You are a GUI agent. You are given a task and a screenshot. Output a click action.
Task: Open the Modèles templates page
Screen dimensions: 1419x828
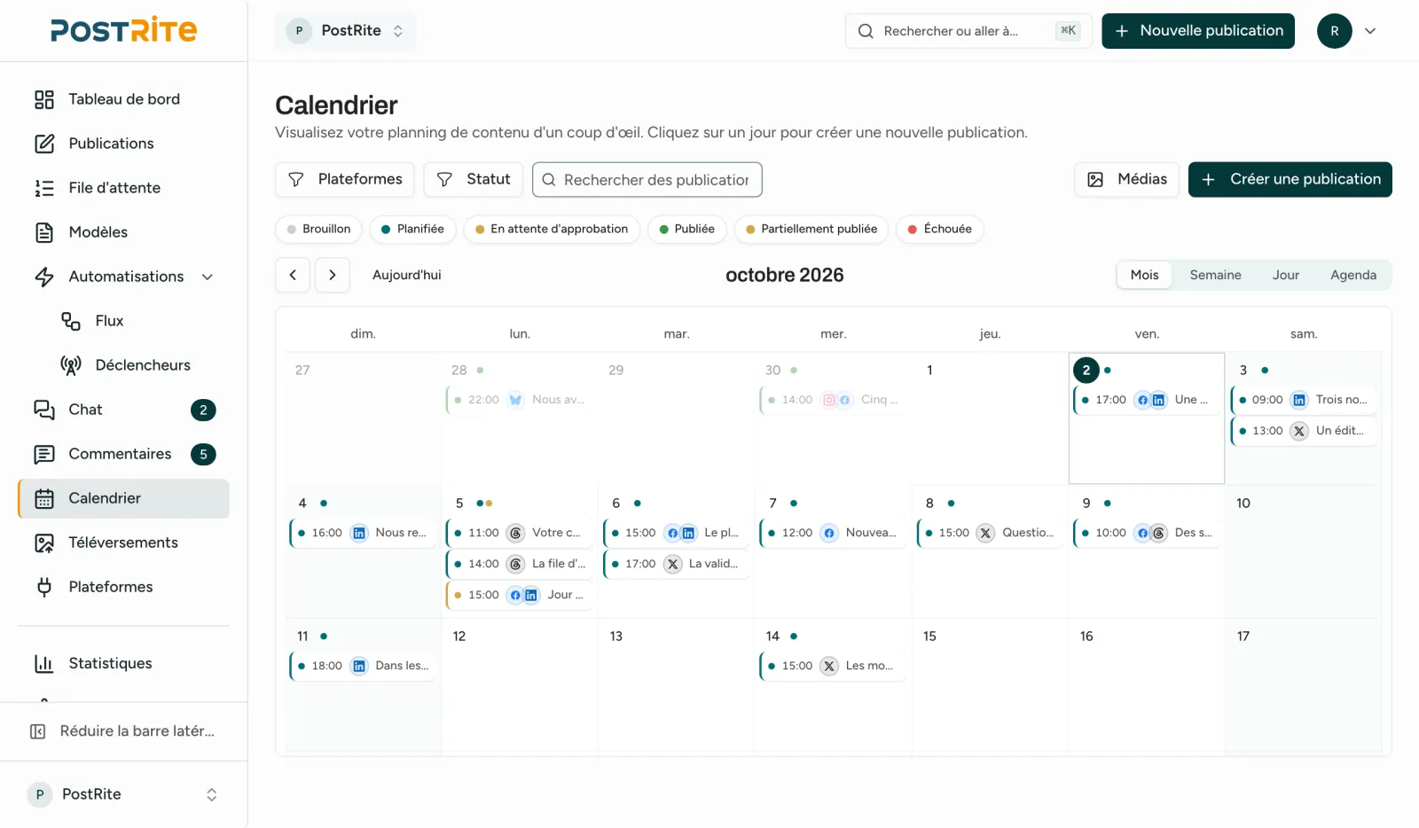(123, 232)
